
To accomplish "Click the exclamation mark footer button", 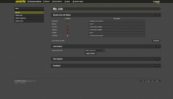I will (x=140, y=81).
